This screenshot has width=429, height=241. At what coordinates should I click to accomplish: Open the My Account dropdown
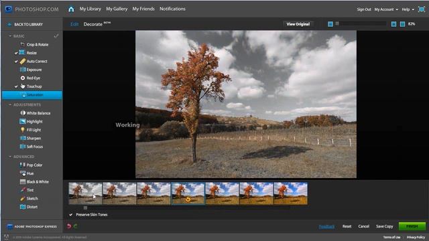[x=386, y=9]
